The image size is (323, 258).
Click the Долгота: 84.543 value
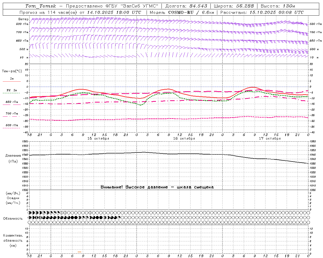click(x=186, y=6)
